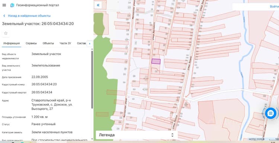279x143 pixels.
Task: Click the Войти login link
Action: 274,7
